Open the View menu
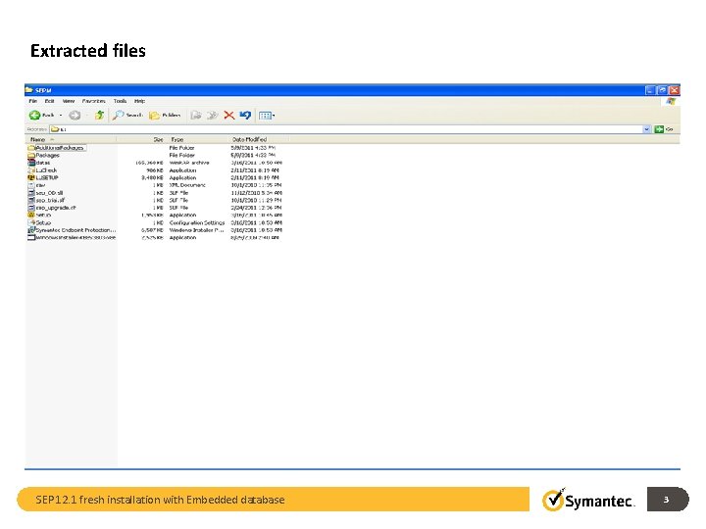The width and height of the screenshot is (706, 529). tap(69, 101)
